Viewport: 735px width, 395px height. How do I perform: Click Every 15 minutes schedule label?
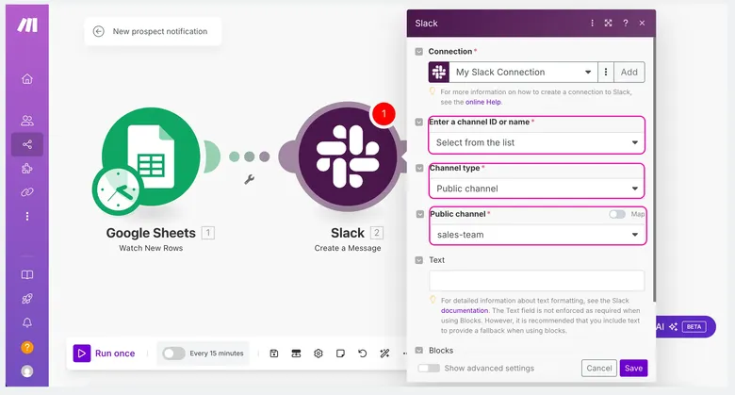coord(217,354)
